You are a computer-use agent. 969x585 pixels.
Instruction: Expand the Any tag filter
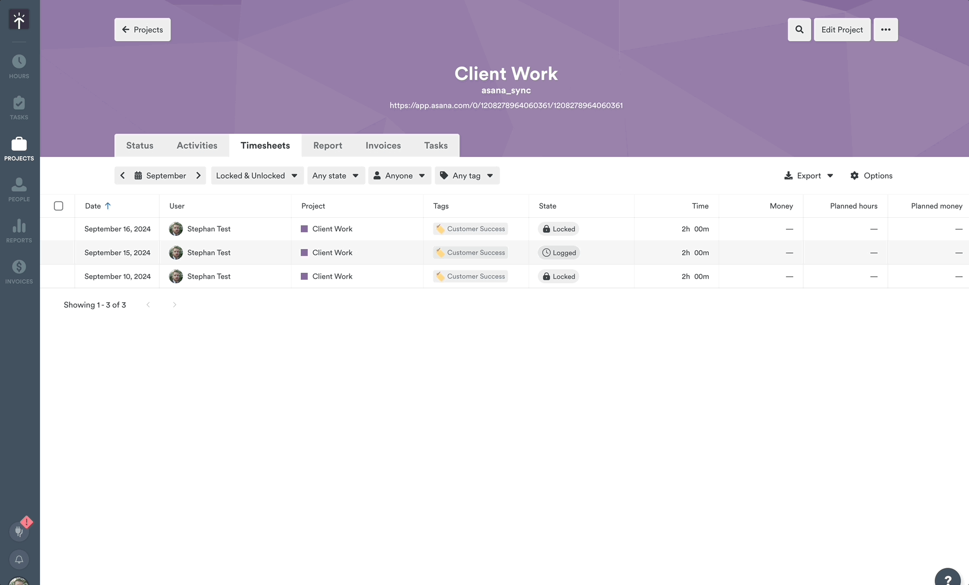point(467,175)
